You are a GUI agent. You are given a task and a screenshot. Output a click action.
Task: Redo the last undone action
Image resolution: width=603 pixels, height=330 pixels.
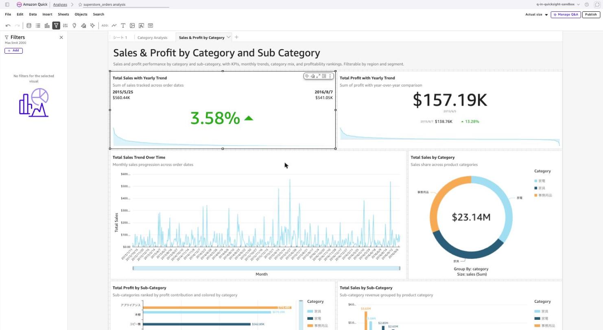[17, 26]
